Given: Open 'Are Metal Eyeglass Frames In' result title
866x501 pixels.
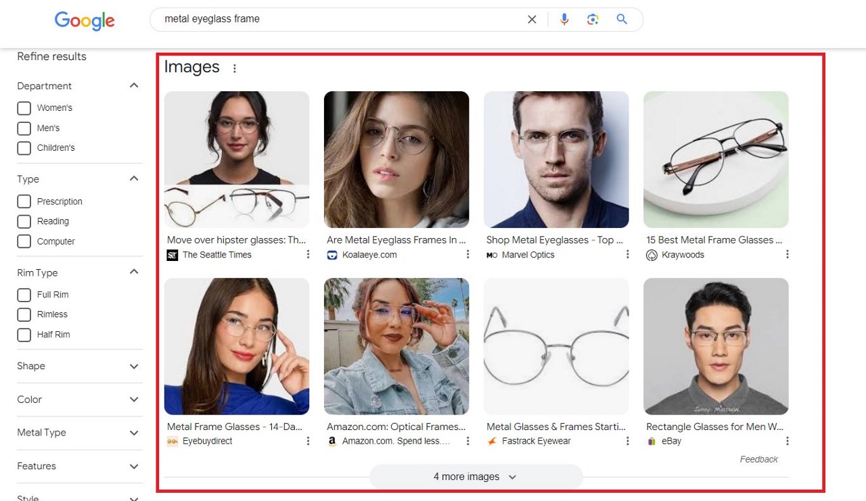Looking at the screenshot, I should pos(396,240).
